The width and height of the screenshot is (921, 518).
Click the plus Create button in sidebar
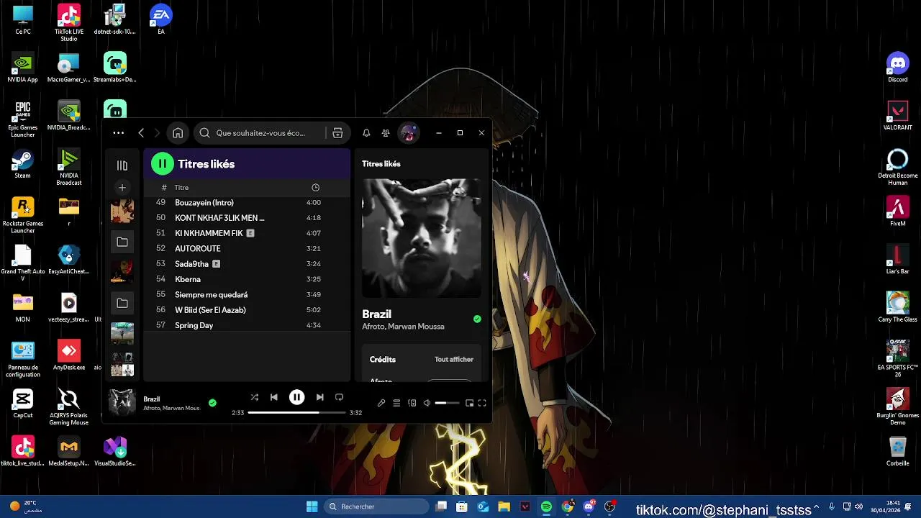(x=122, y=188)
